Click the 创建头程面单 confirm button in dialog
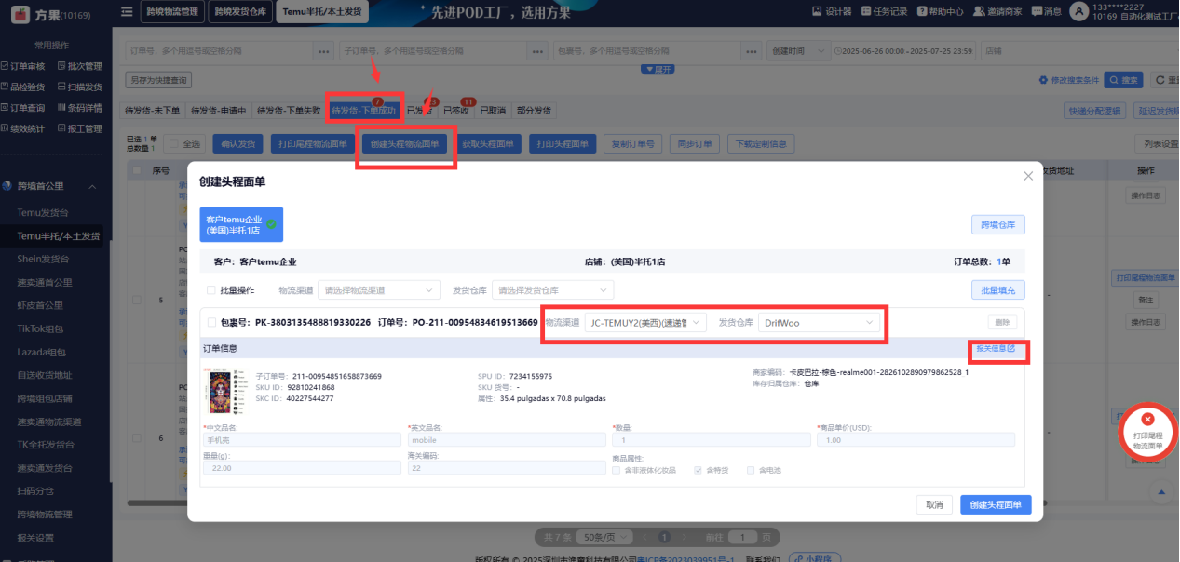Screen dimensions: 1180x562 pyautogui.click(x=996, y=504)
